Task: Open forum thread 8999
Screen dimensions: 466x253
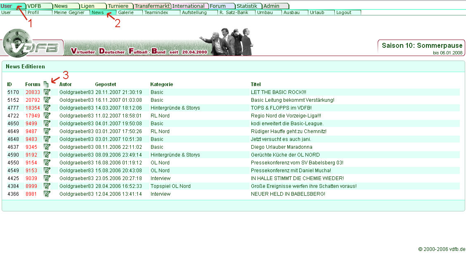Action: coord(31,186)
